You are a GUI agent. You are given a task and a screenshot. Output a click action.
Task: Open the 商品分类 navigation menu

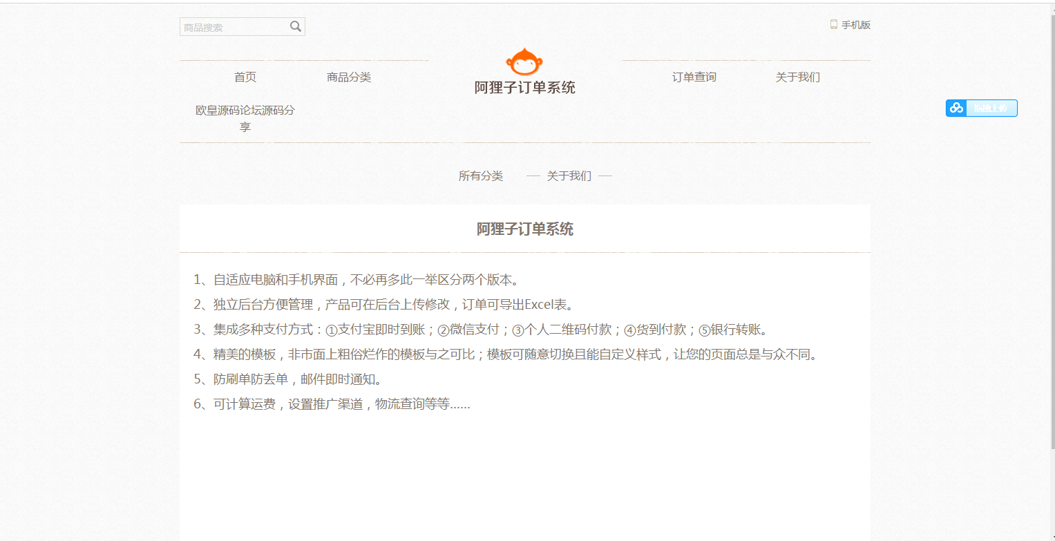(349, 77)
